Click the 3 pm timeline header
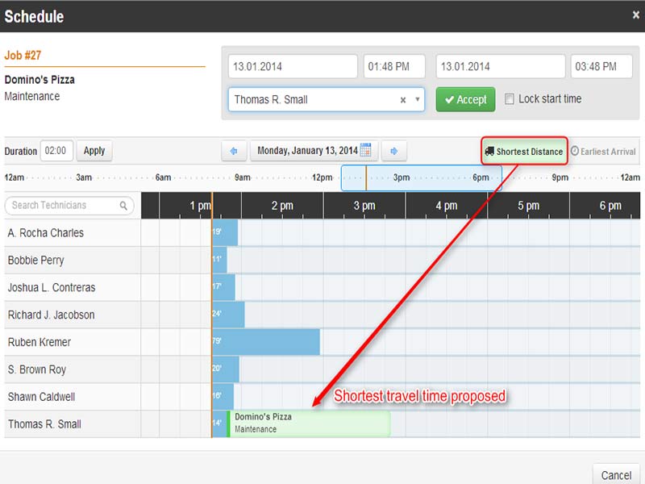 [x=364, y=206]
